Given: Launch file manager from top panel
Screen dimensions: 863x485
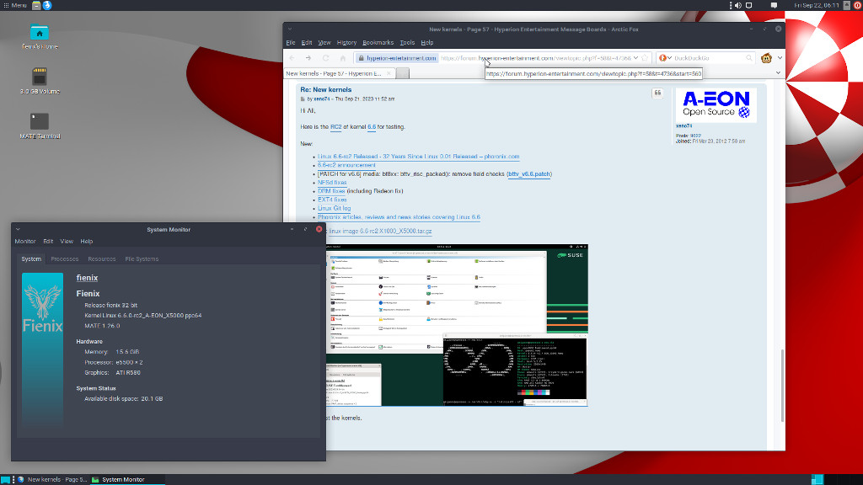Looking at the screenshot, I should [36, 5].
